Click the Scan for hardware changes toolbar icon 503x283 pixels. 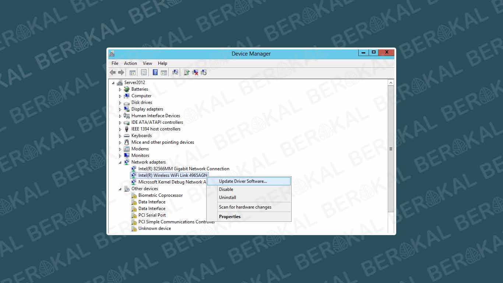(x=175, y=73)
